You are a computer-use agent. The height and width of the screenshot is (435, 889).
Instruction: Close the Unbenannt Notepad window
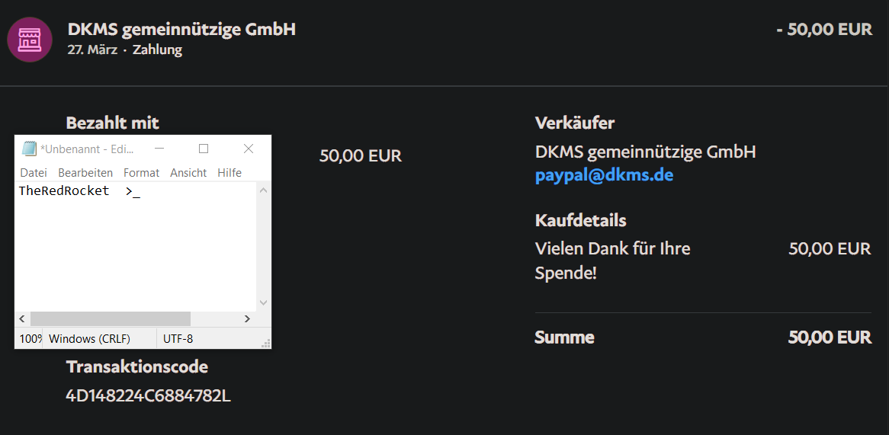coord(249,149)
